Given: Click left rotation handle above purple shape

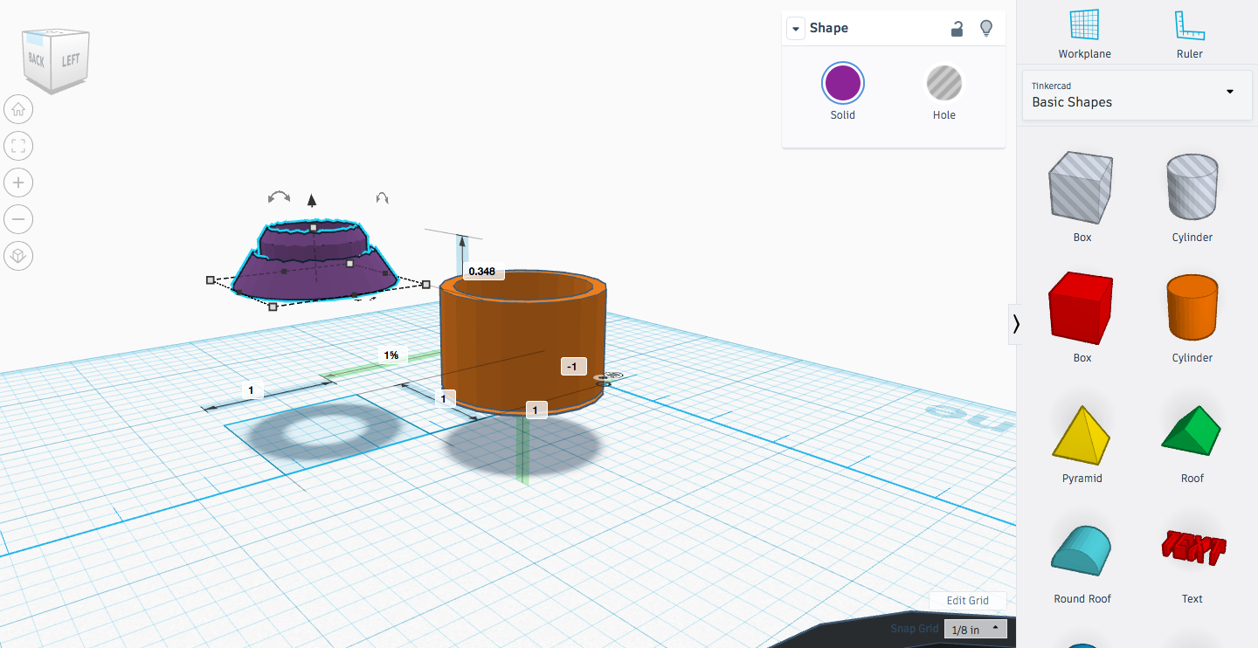Looking at the screenshot, I should click(279, 197).
